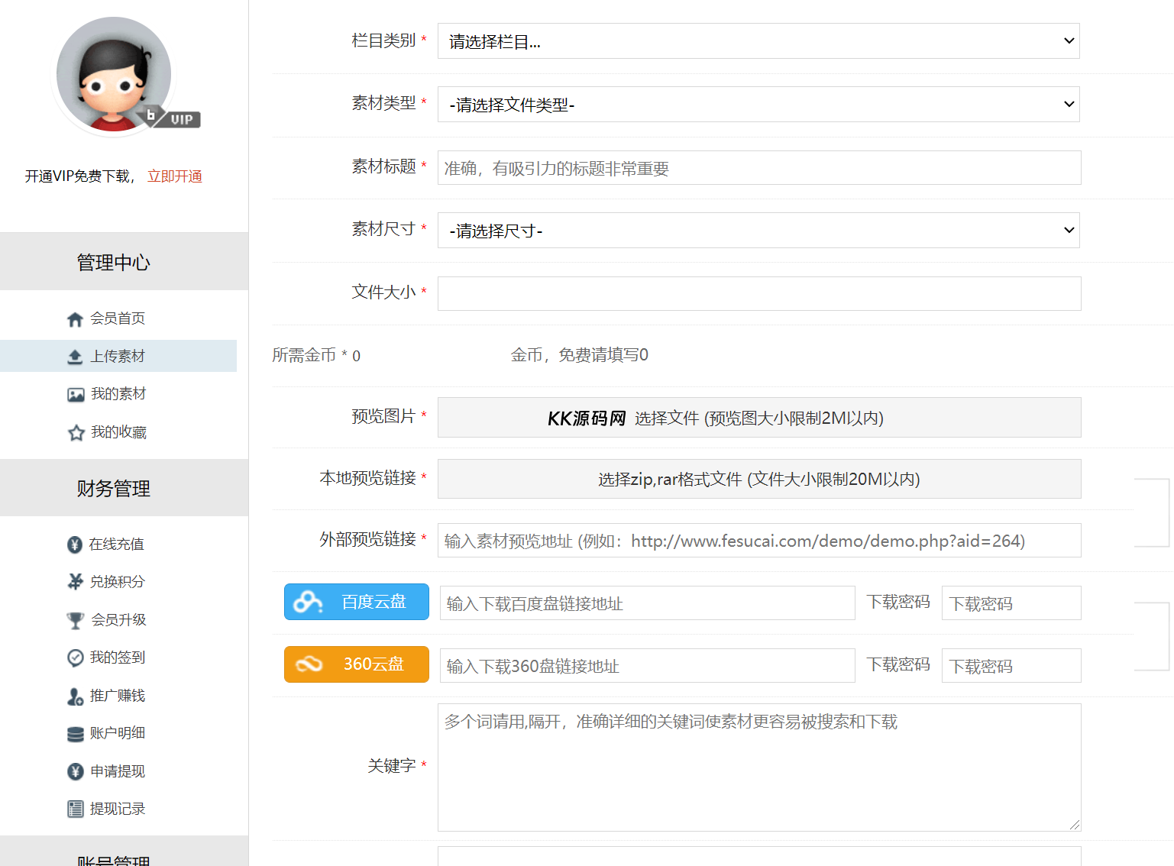1174x866 pixels.
Task: Open 会员升级 upgrade page
Action: [118, 619]
